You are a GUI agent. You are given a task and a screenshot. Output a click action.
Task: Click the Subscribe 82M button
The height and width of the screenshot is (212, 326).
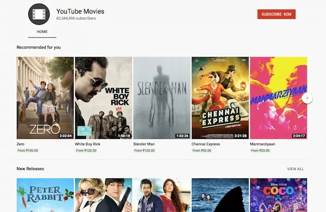(x=277, y=14)
